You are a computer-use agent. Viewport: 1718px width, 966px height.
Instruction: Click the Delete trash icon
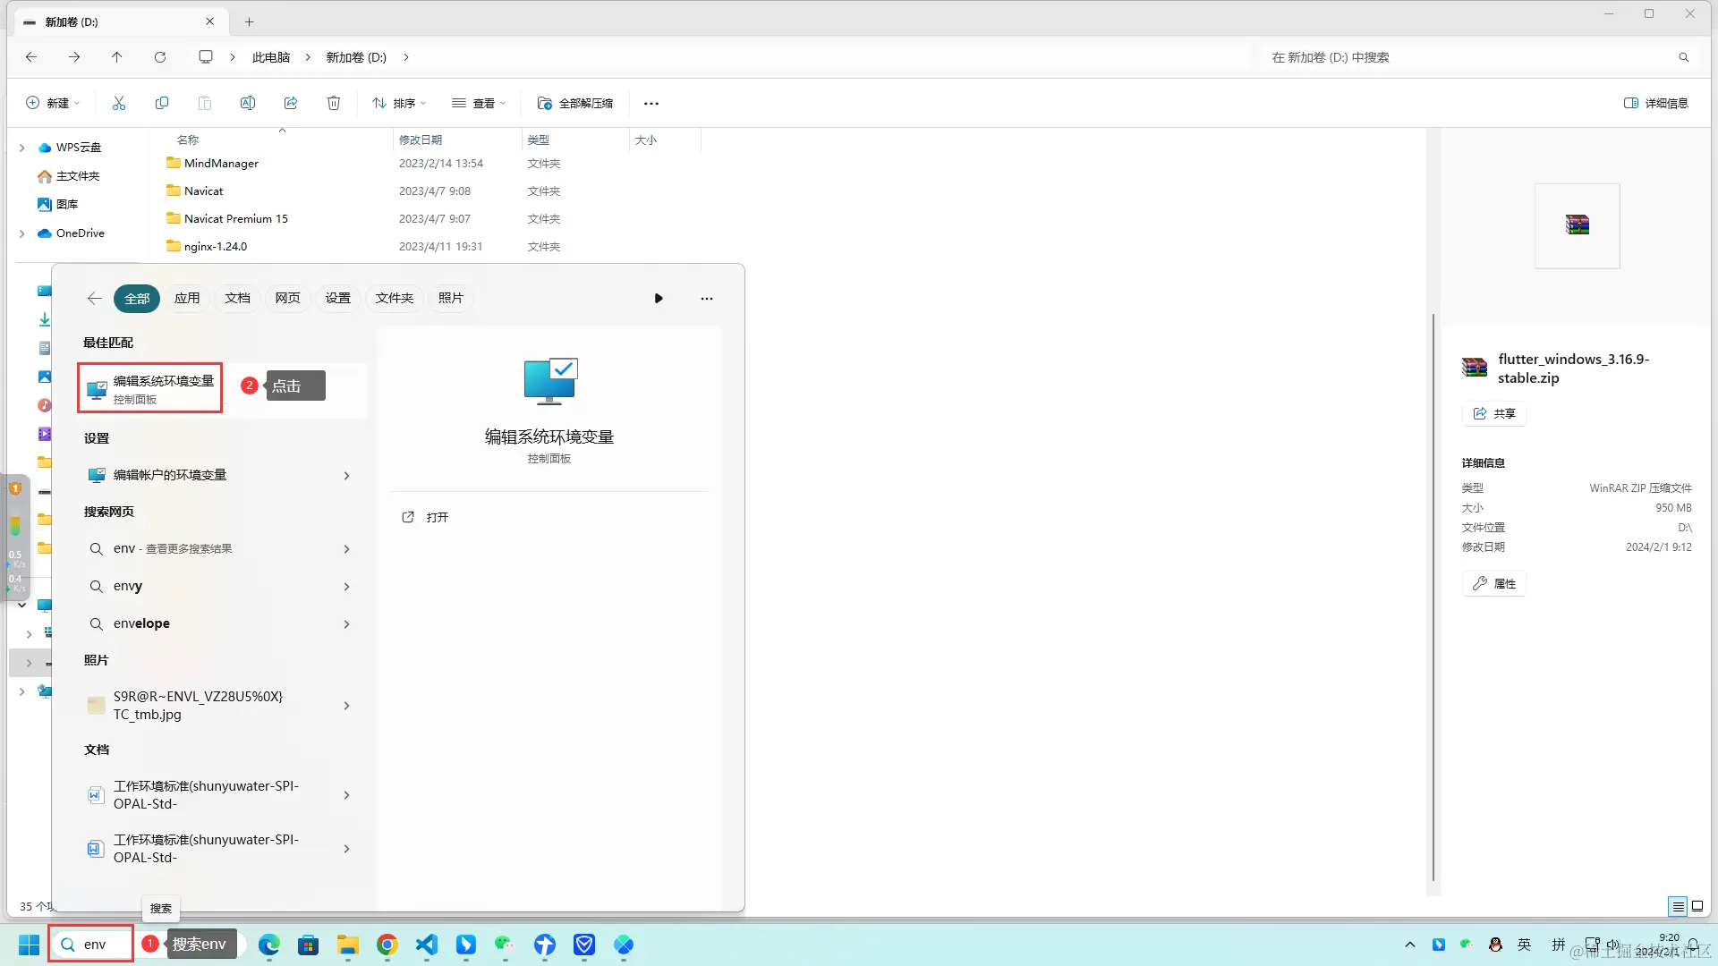coord(334,103)
